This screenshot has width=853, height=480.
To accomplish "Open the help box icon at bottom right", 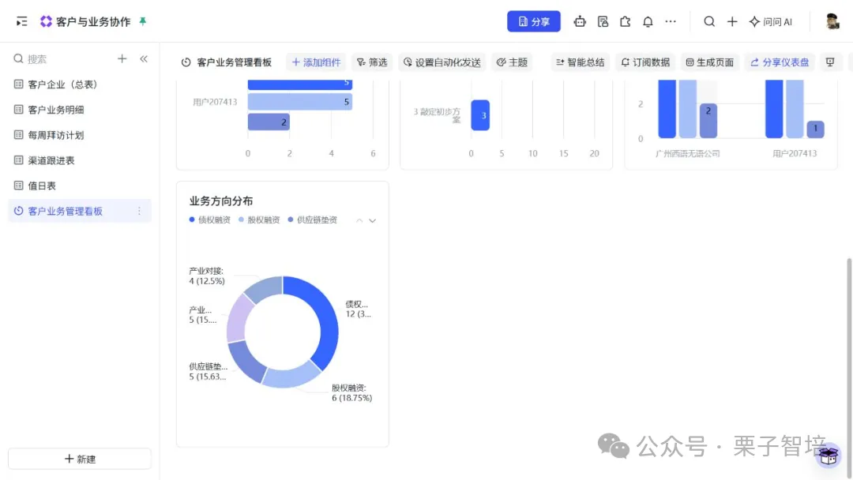I will (x=829, y=456).
